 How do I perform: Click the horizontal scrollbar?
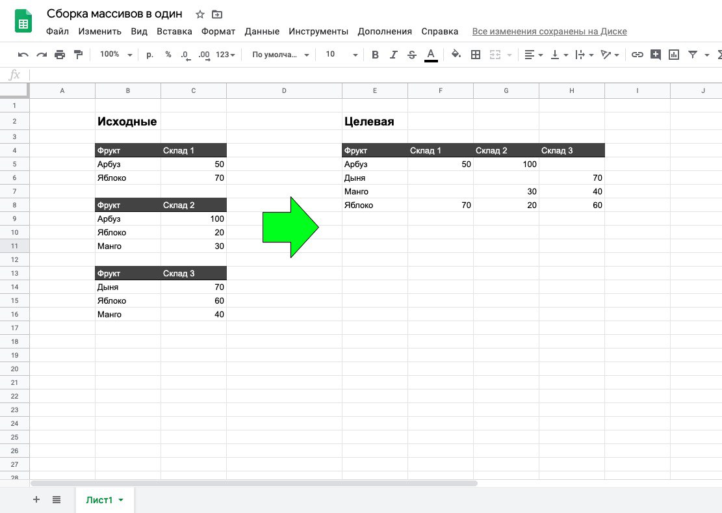pos(254,484)
